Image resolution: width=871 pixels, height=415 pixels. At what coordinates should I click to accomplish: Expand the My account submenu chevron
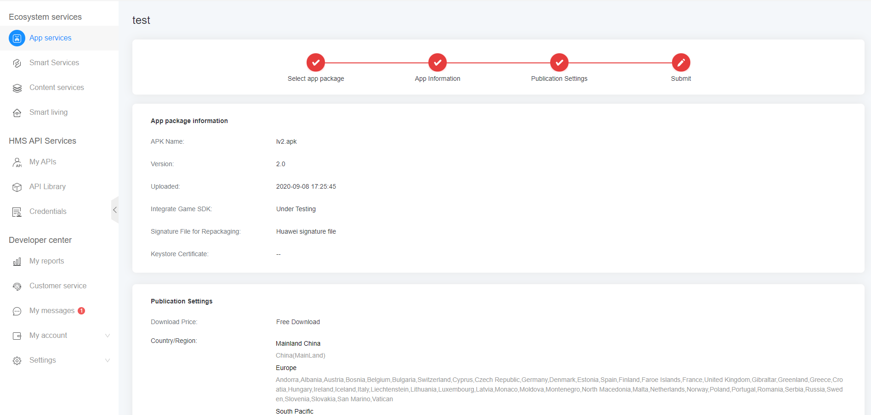click(108, 336)
